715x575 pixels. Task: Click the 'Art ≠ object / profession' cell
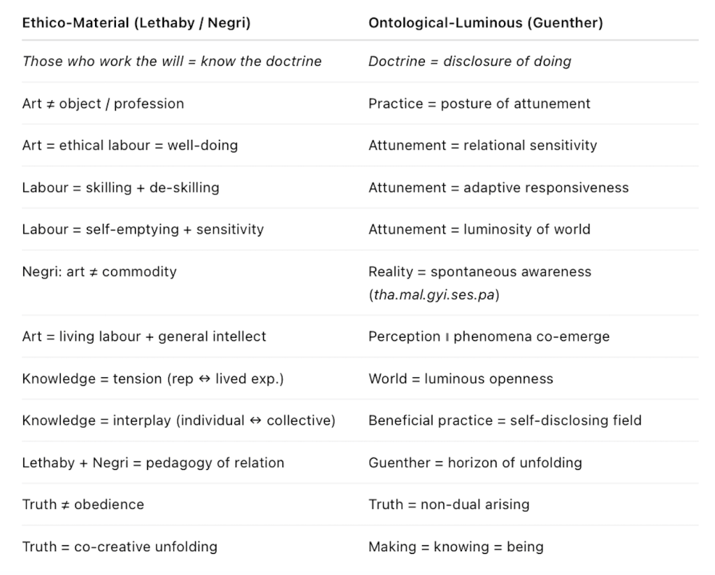(x=103, y=104)
